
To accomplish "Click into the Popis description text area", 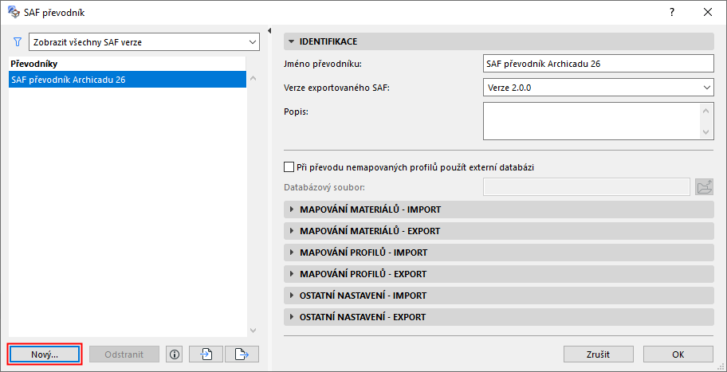I will pos(591,121).
